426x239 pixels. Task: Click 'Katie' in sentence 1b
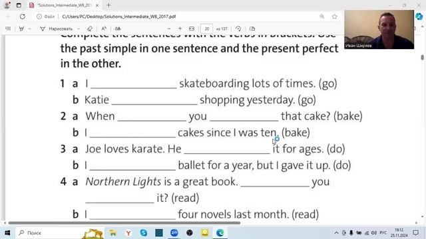tap(97, 100)
